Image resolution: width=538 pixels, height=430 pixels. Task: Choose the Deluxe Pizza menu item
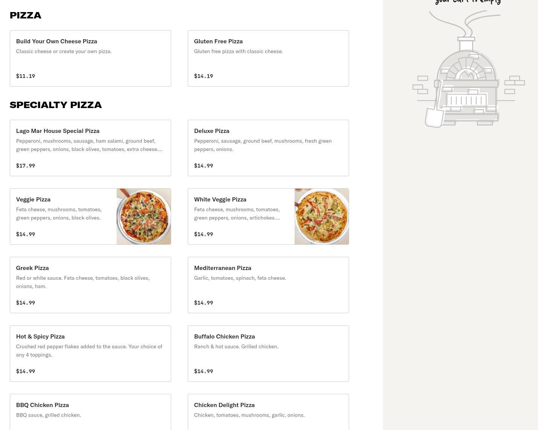click(268, 148)
